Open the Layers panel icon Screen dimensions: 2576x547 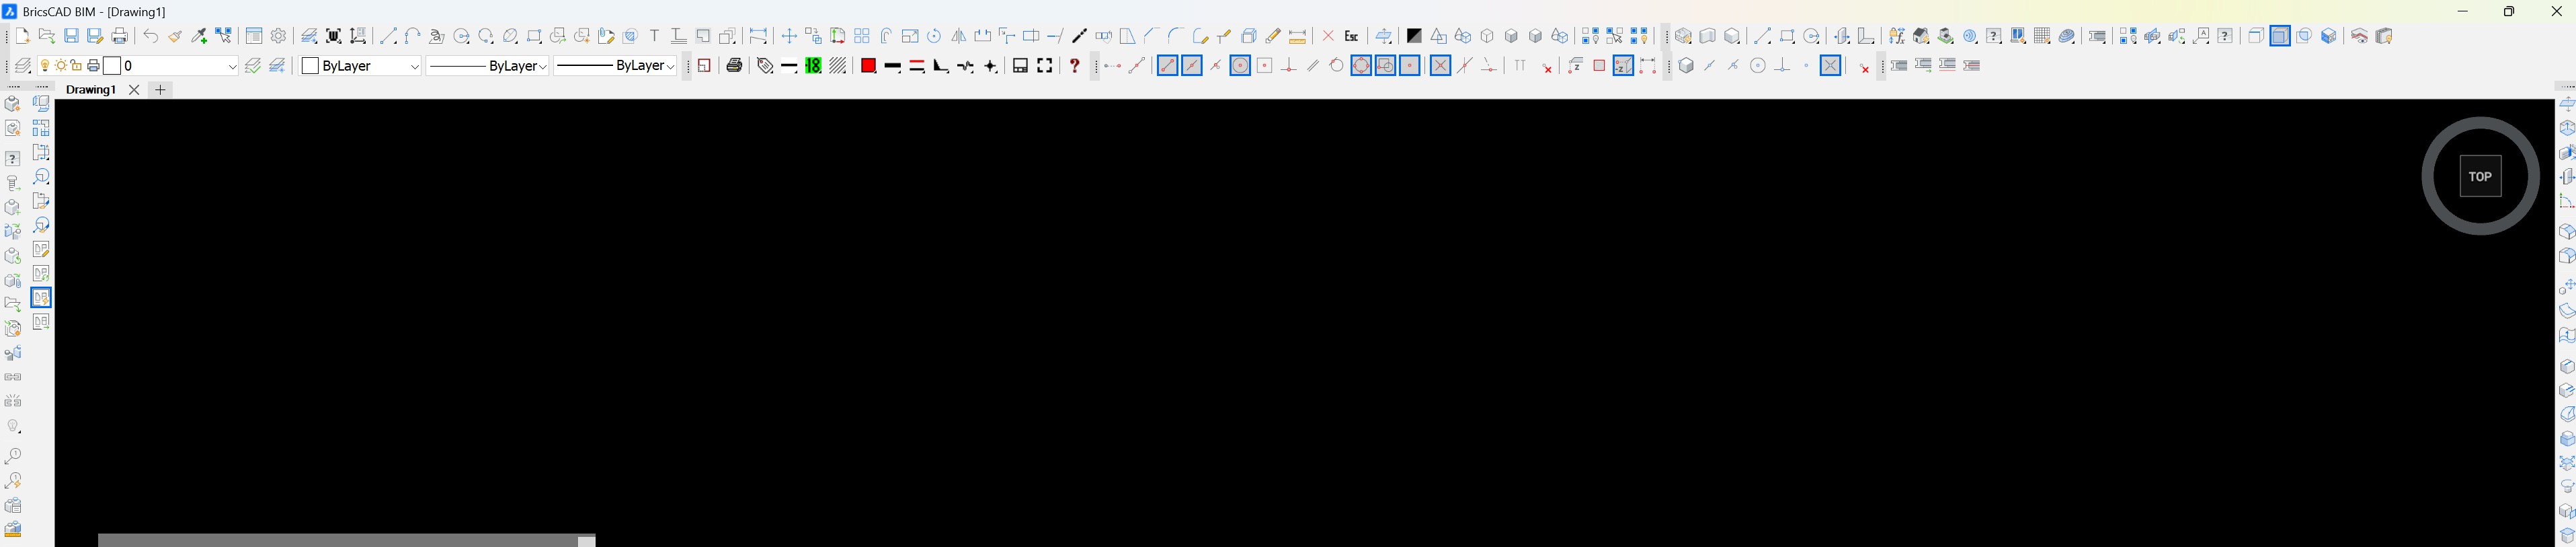coord(22,66)
